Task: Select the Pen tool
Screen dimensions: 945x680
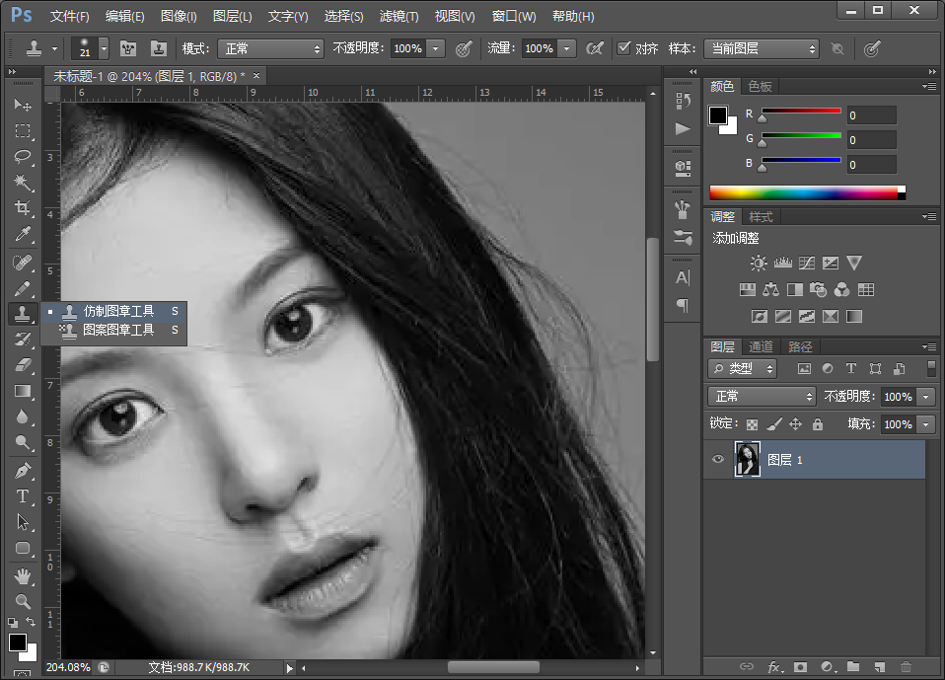Action: pyautogui.click(x=23, y=471)
